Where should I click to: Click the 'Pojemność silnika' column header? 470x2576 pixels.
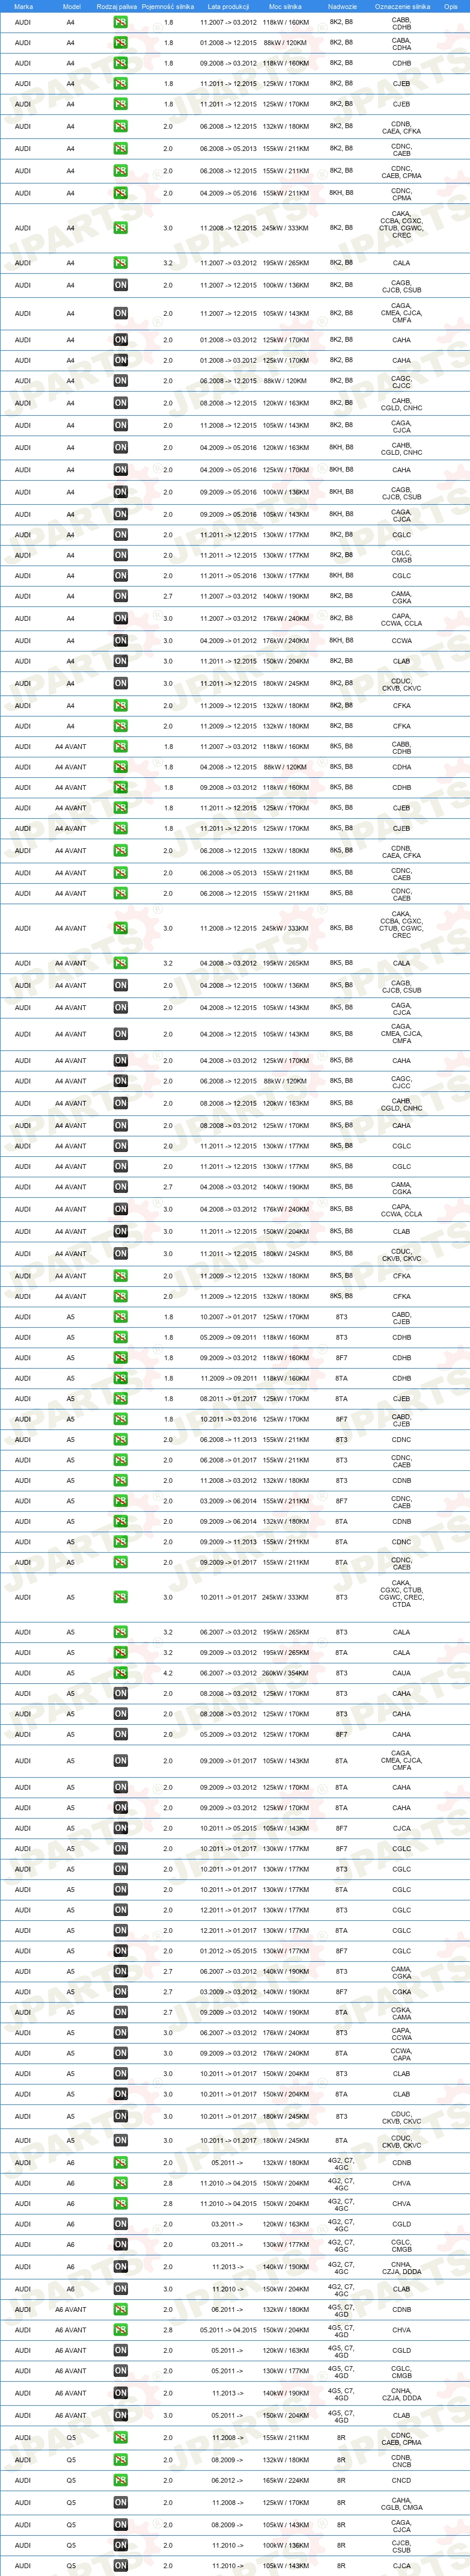pyautogui.click(x=168, y=6)
